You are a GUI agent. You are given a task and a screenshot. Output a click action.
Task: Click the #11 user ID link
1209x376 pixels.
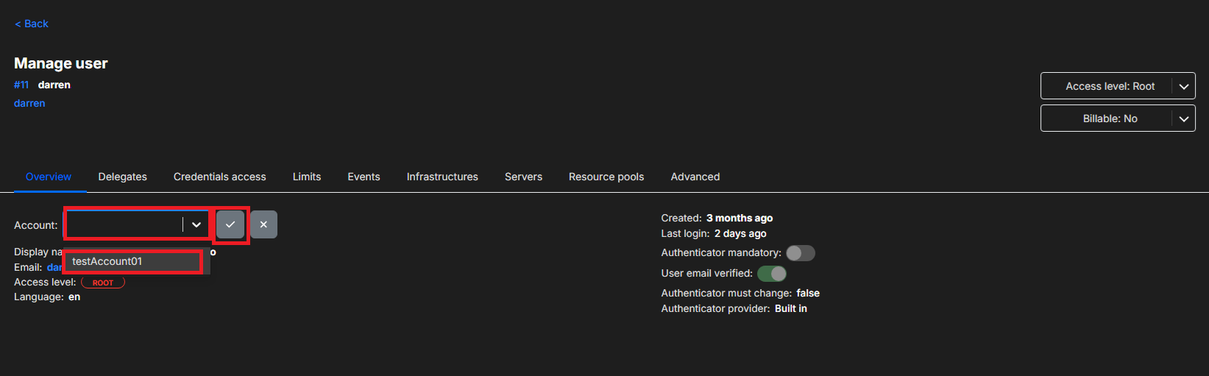pos(21,85)
